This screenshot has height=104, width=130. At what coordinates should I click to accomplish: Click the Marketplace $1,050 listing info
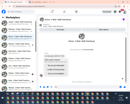53,25
